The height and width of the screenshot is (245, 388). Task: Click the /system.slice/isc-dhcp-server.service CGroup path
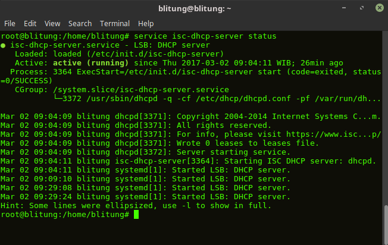[142, 90]
